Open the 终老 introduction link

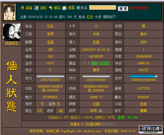tap(143, 104)
